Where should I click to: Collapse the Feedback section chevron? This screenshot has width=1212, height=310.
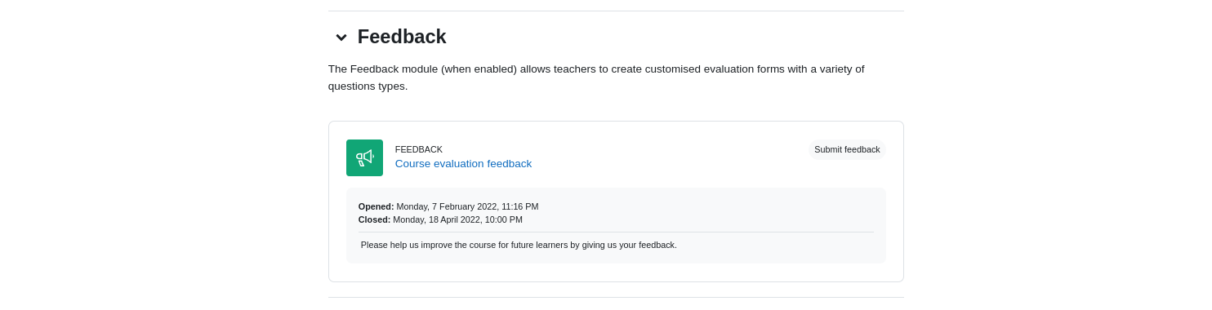pyautogui.click(x=341, y=37)
